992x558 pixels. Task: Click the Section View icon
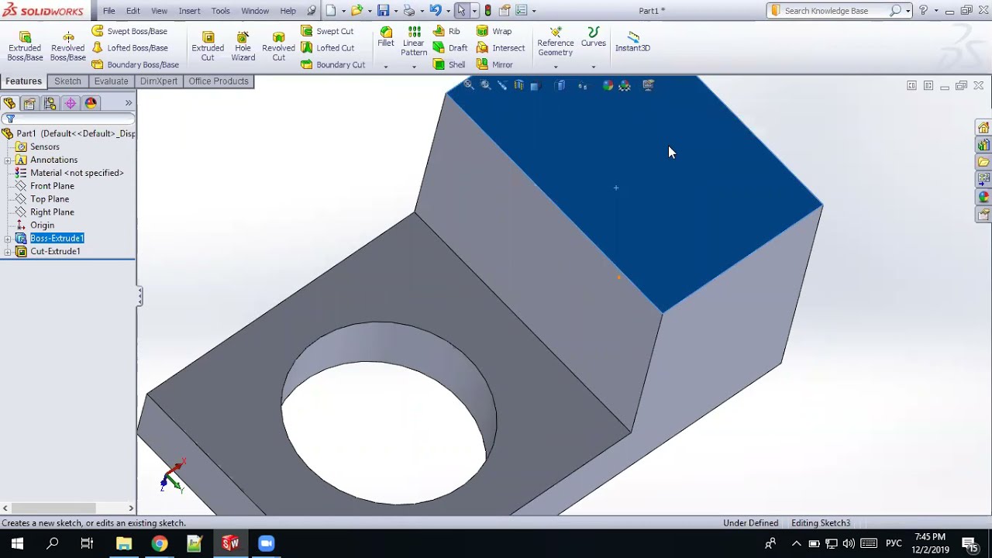click(519, 85)
